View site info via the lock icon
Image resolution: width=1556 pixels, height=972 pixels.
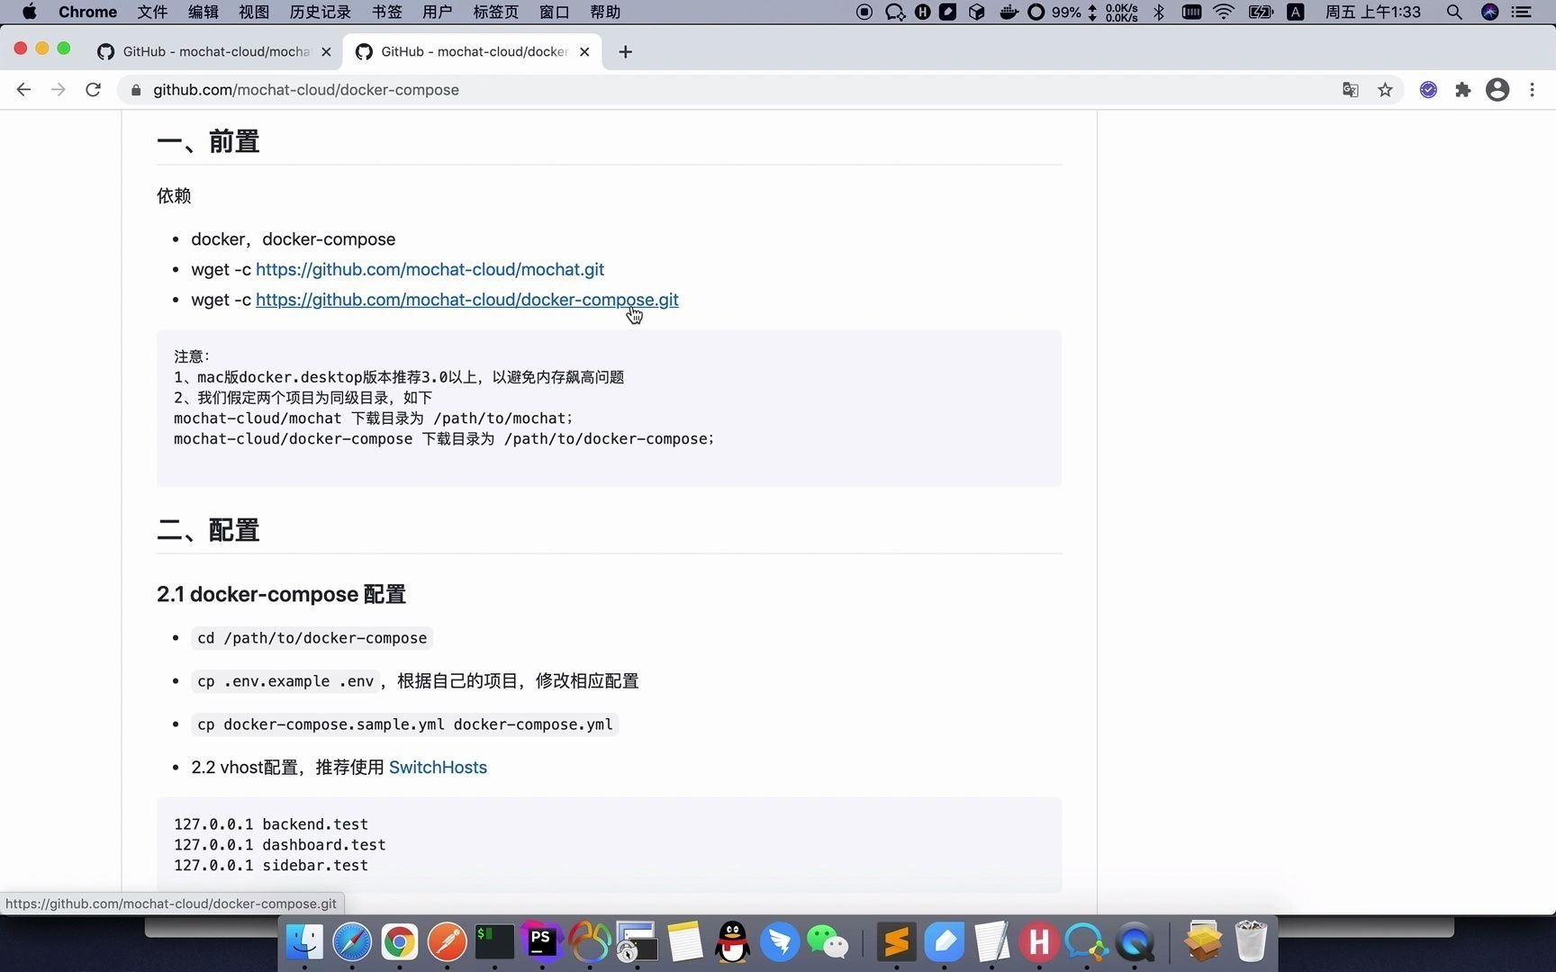tap(136, 90)
